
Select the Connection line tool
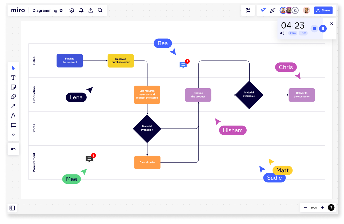tap(13, 106)
